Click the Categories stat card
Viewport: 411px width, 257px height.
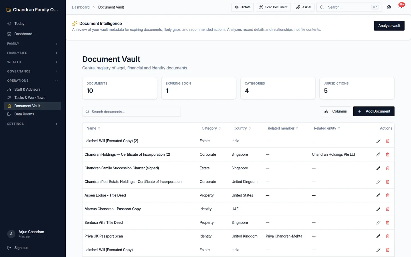pos(278,88)
